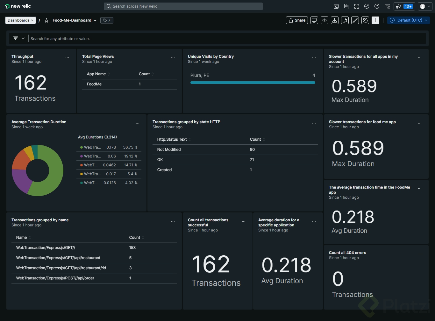Open the user avatar account menu

(x=425, y=6)
